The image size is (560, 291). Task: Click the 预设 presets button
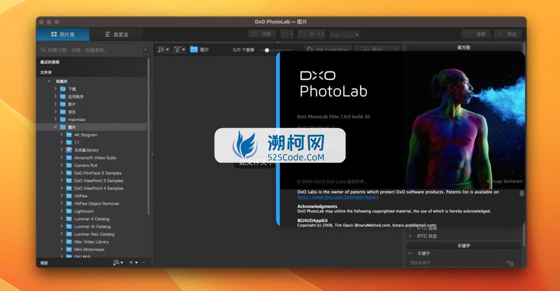point(507,34)
